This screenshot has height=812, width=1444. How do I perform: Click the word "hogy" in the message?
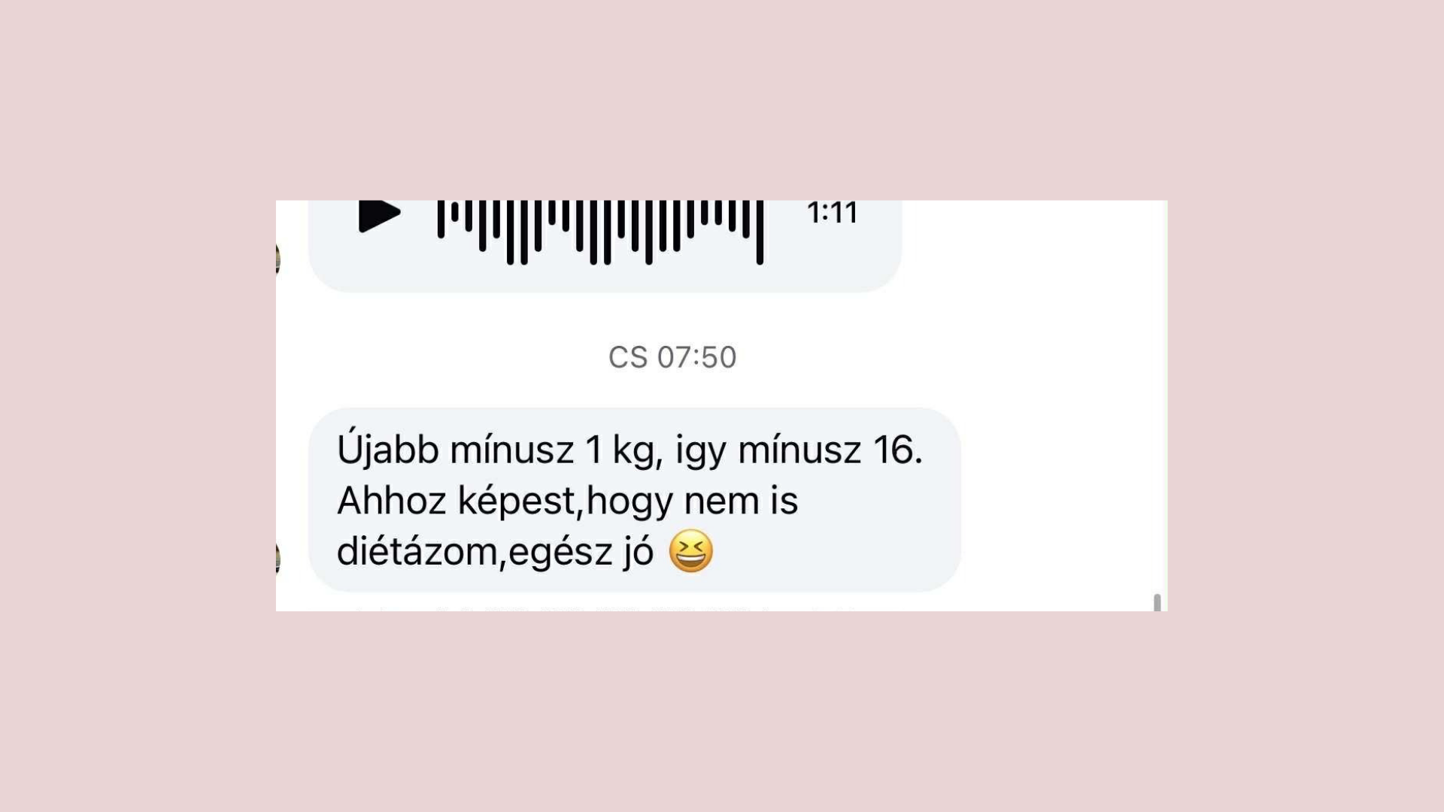click(x=629, y=502)
